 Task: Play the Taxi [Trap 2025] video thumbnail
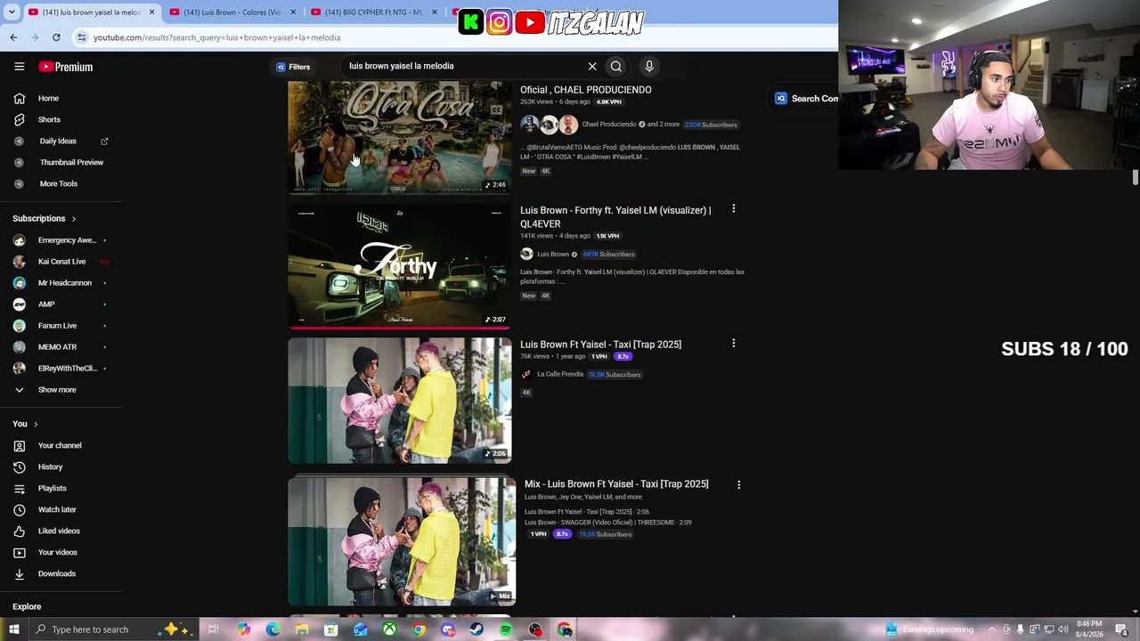pos(400,401)
